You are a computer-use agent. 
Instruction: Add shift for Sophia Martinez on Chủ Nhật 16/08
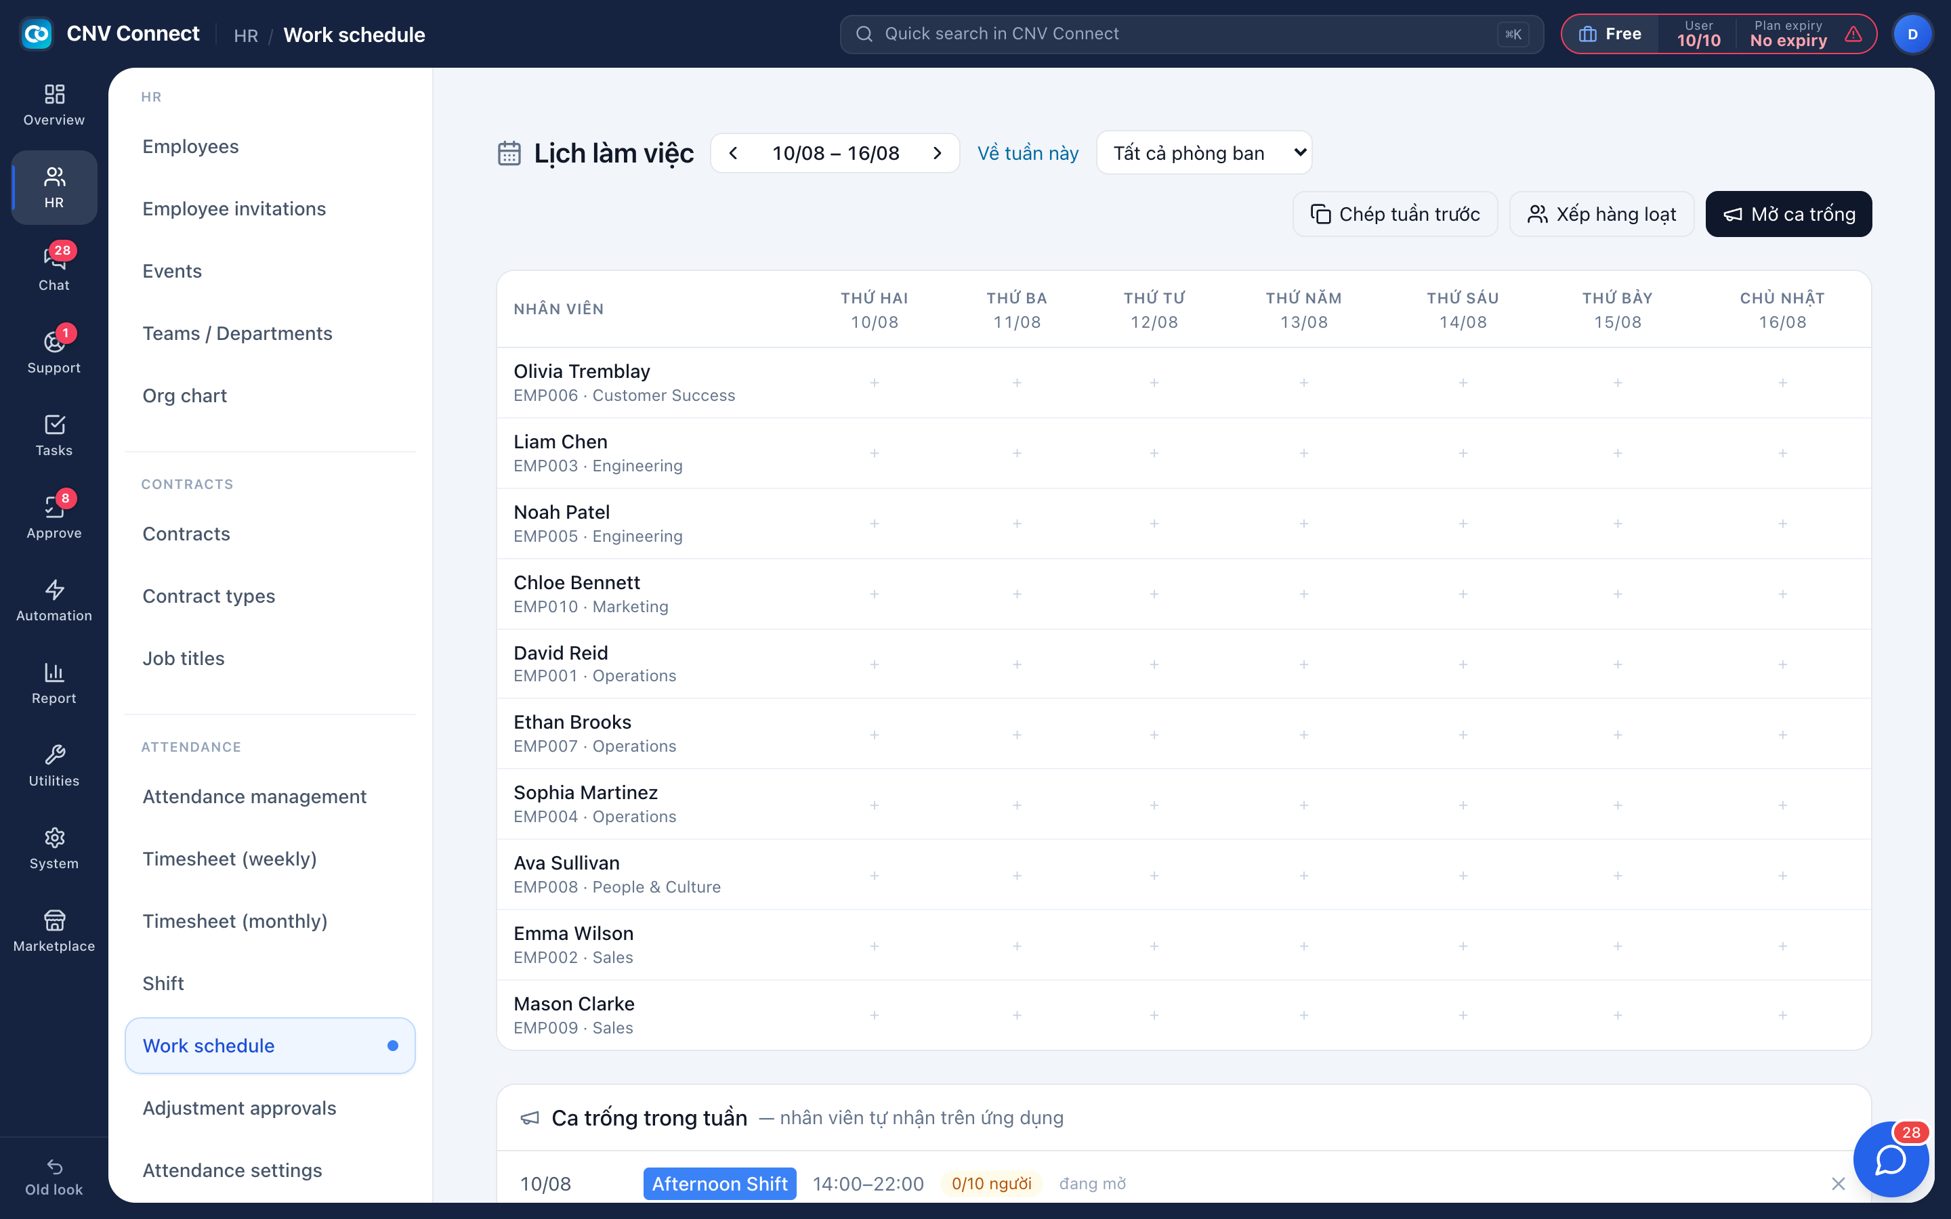1782,805
